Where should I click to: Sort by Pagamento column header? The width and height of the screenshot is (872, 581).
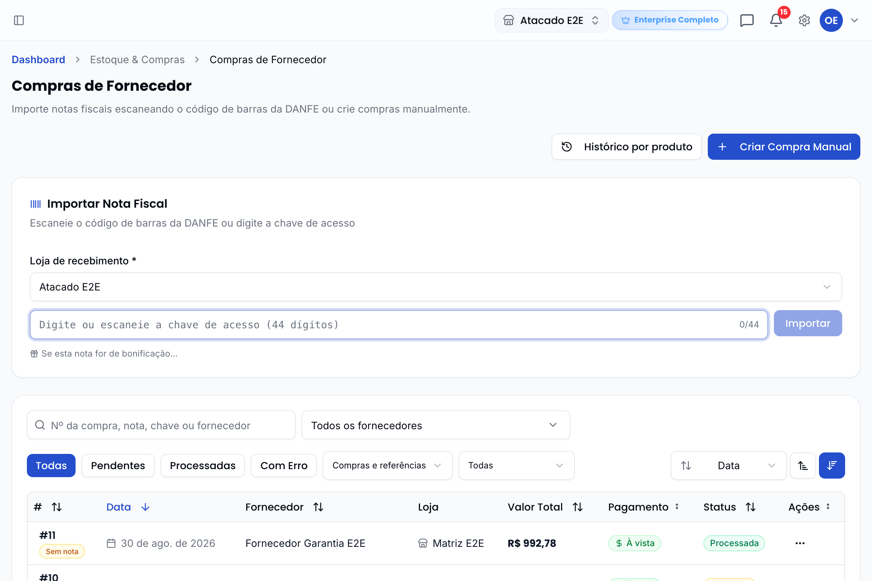(643, 507)
